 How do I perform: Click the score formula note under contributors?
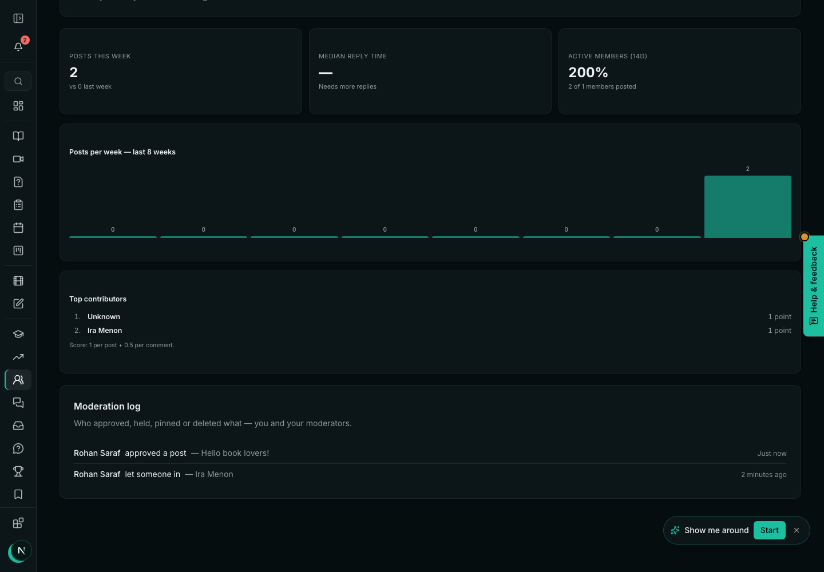click(122, 345)
